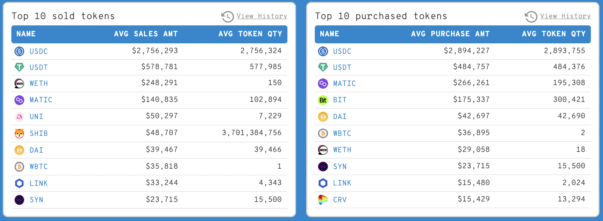Click the NAME header in sold tokens table
Viewport: 603px width, 221px height.
(26, 34)
